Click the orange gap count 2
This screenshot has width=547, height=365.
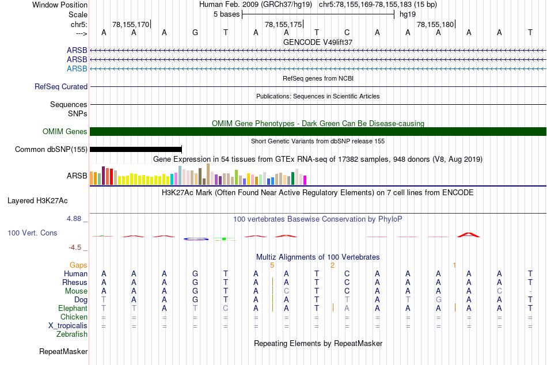(x=332, y=265)
